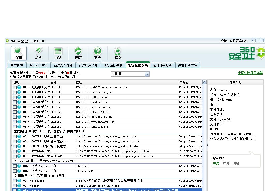Viewport: 265px width, 191px height.
Task: Open the 保护 protection section
Action: pos(78,53)
